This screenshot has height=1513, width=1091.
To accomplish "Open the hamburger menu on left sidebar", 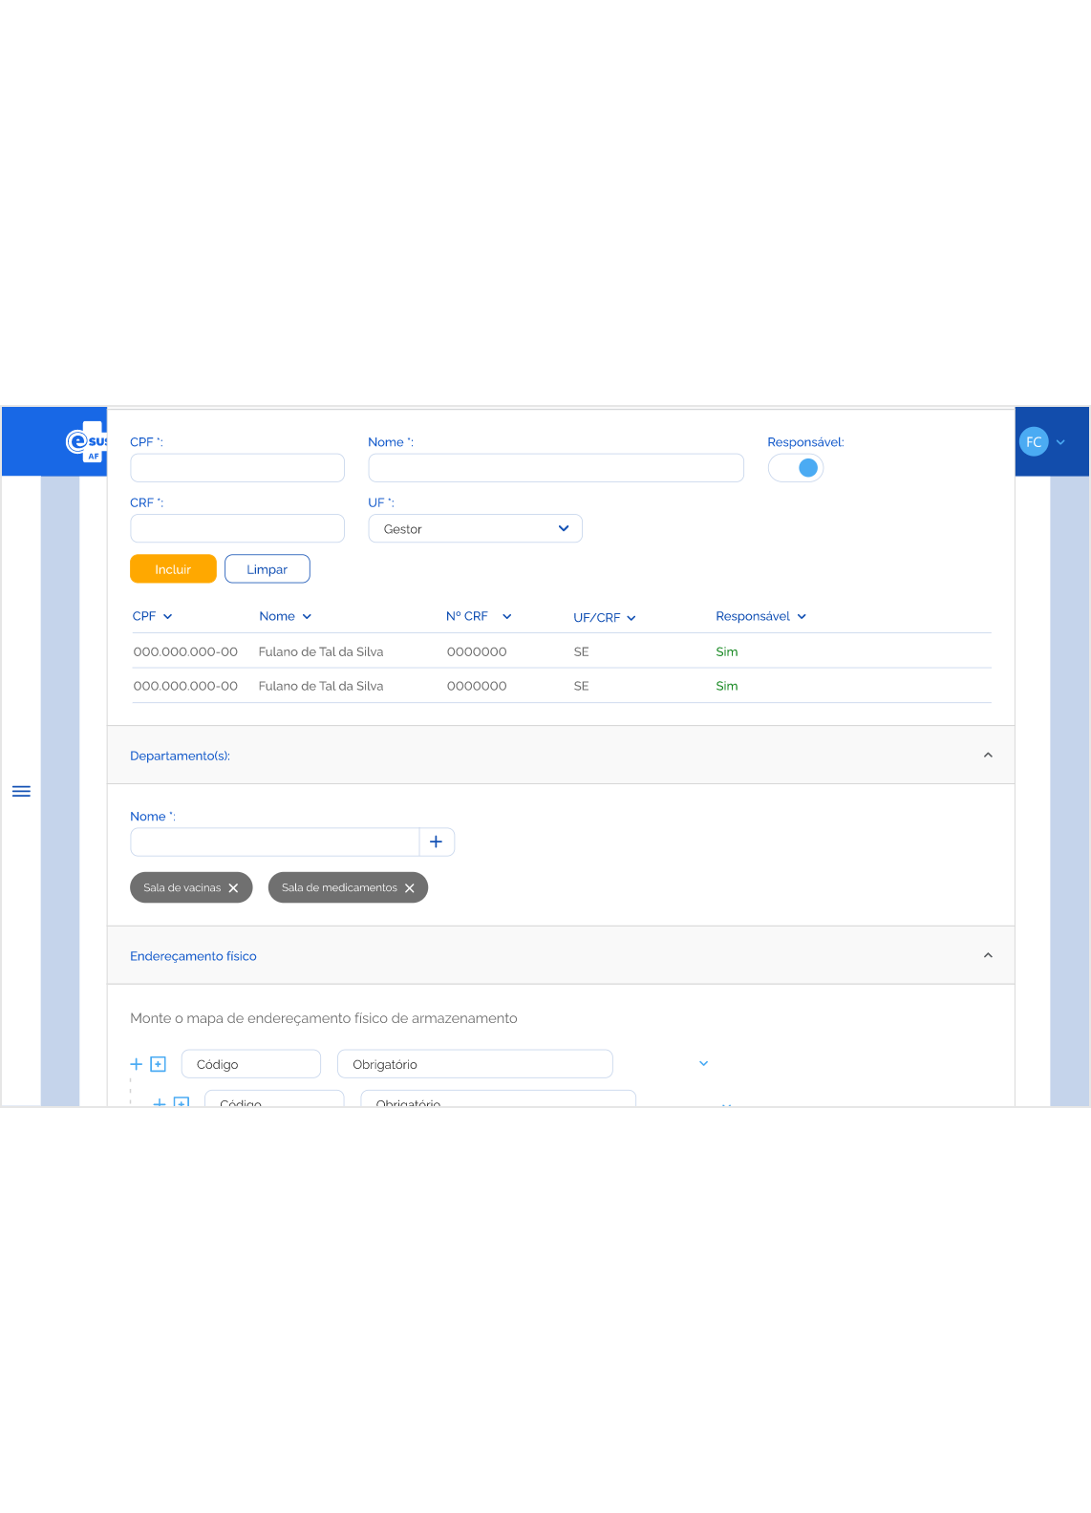I will point(21,791).
